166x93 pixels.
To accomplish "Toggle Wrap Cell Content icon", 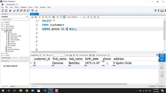I will (x=108, y=55).
